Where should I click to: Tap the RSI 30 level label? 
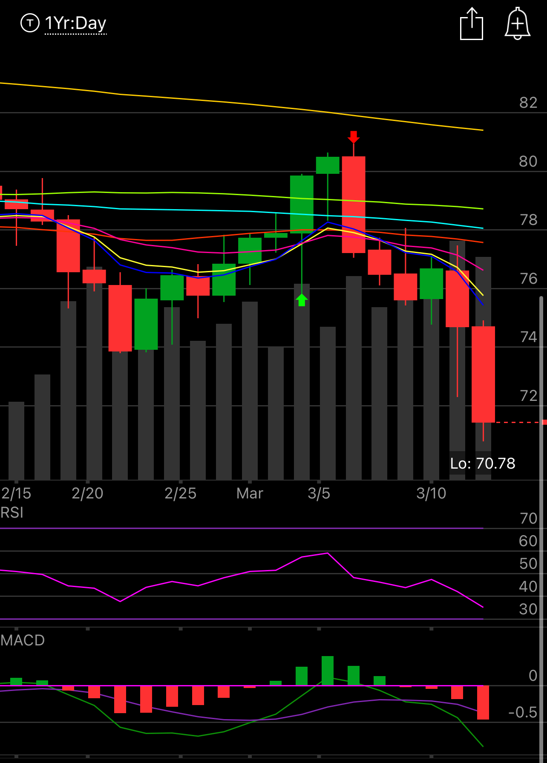pyautogui.click(x=528, y=609)
